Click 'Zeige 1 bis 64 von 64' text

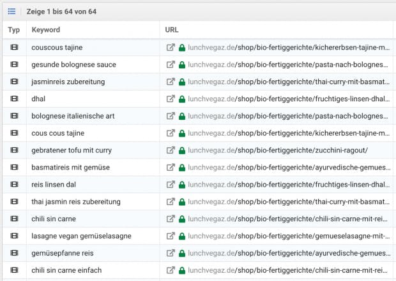pos(61,11)
